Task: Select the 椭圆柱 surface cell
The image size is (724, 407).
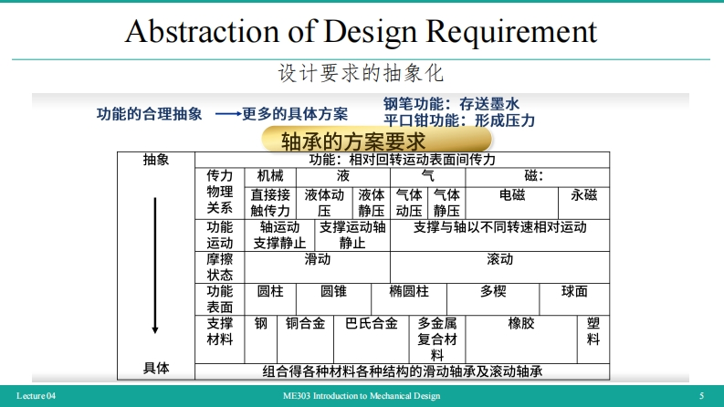Action: (x=408, y=291)
